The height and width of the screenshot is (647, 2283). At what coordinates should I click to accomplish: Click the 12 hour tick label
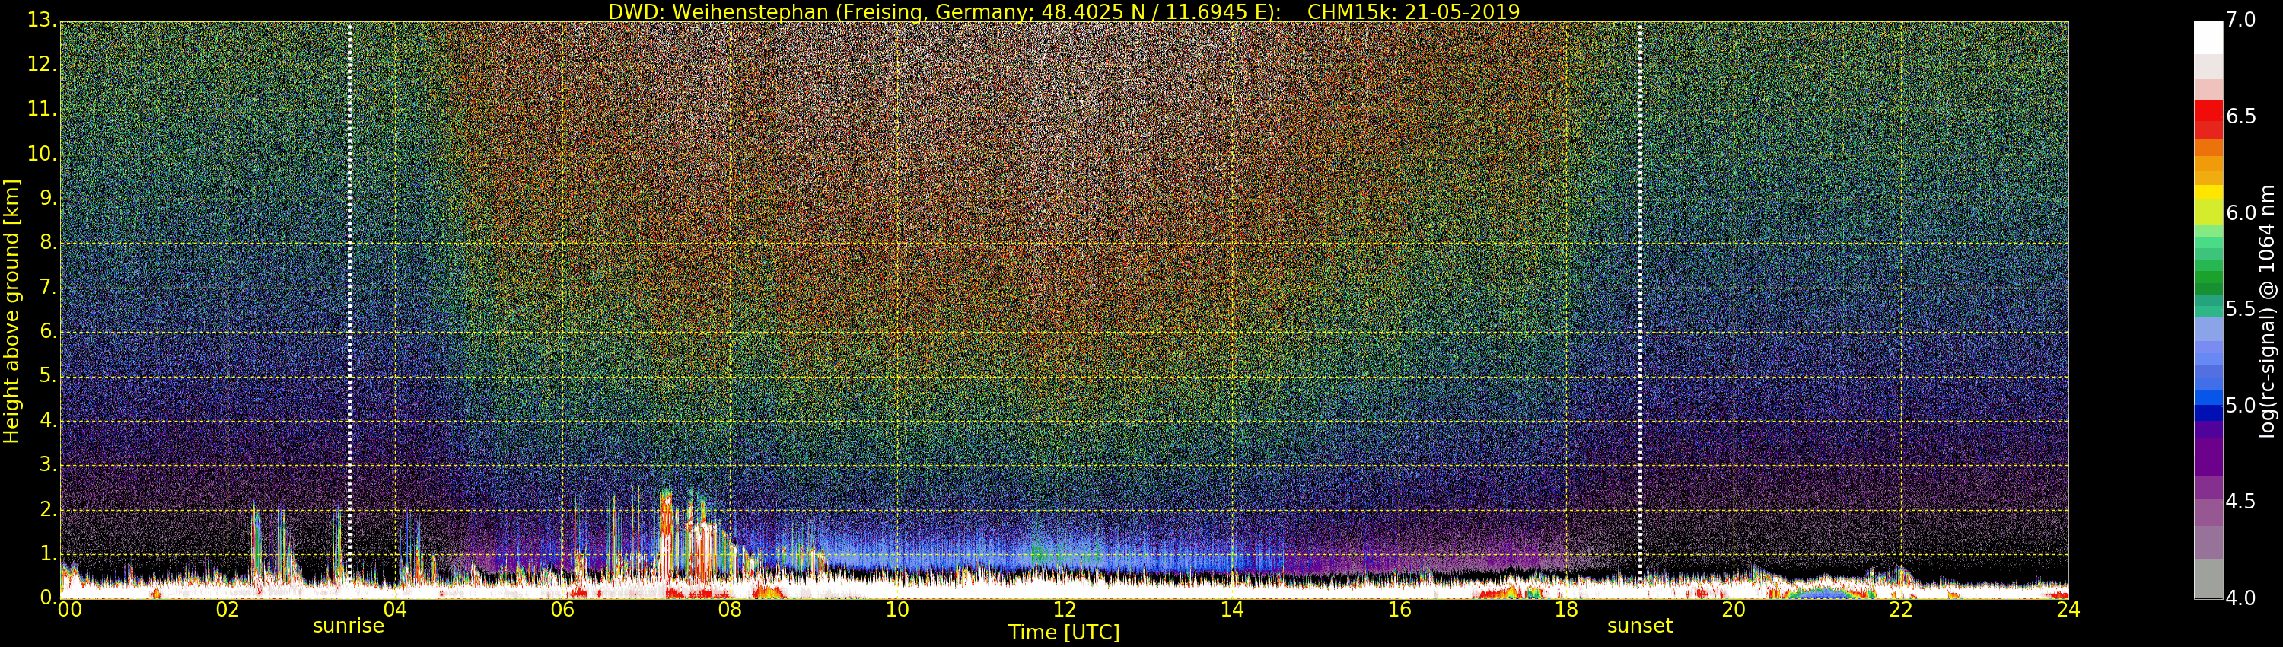pyautogui.click(x=1065, y=610)
